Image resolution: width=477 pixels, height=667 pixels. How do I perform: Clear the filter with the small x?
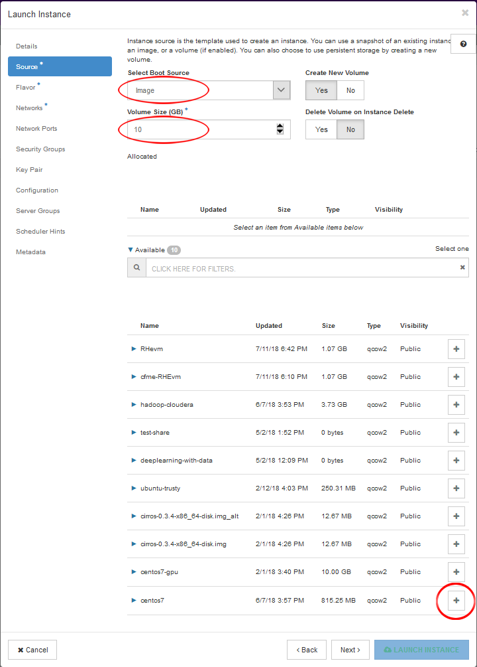pos(462,267)
